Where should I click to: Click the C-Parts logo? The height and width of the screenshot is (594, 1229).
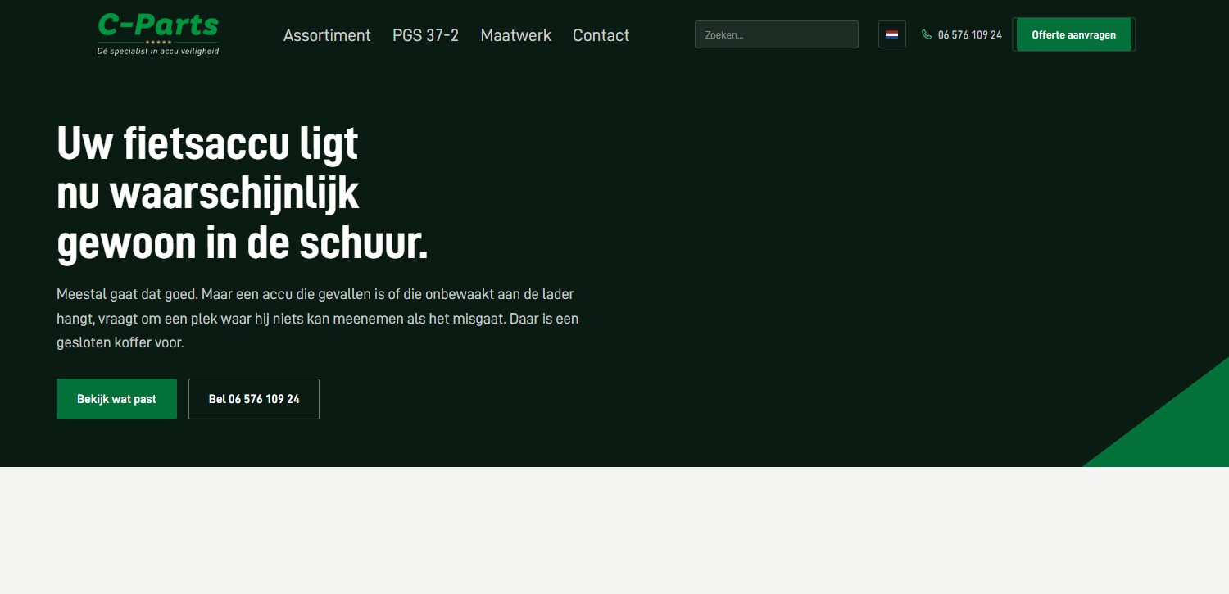click(x=158, y=34)
